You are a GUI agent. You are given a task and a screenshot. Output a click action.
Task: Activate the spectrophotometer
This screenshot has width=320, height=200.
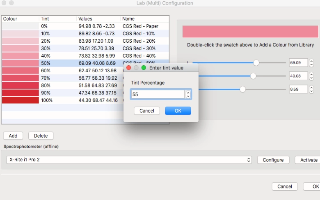[309, 160]
